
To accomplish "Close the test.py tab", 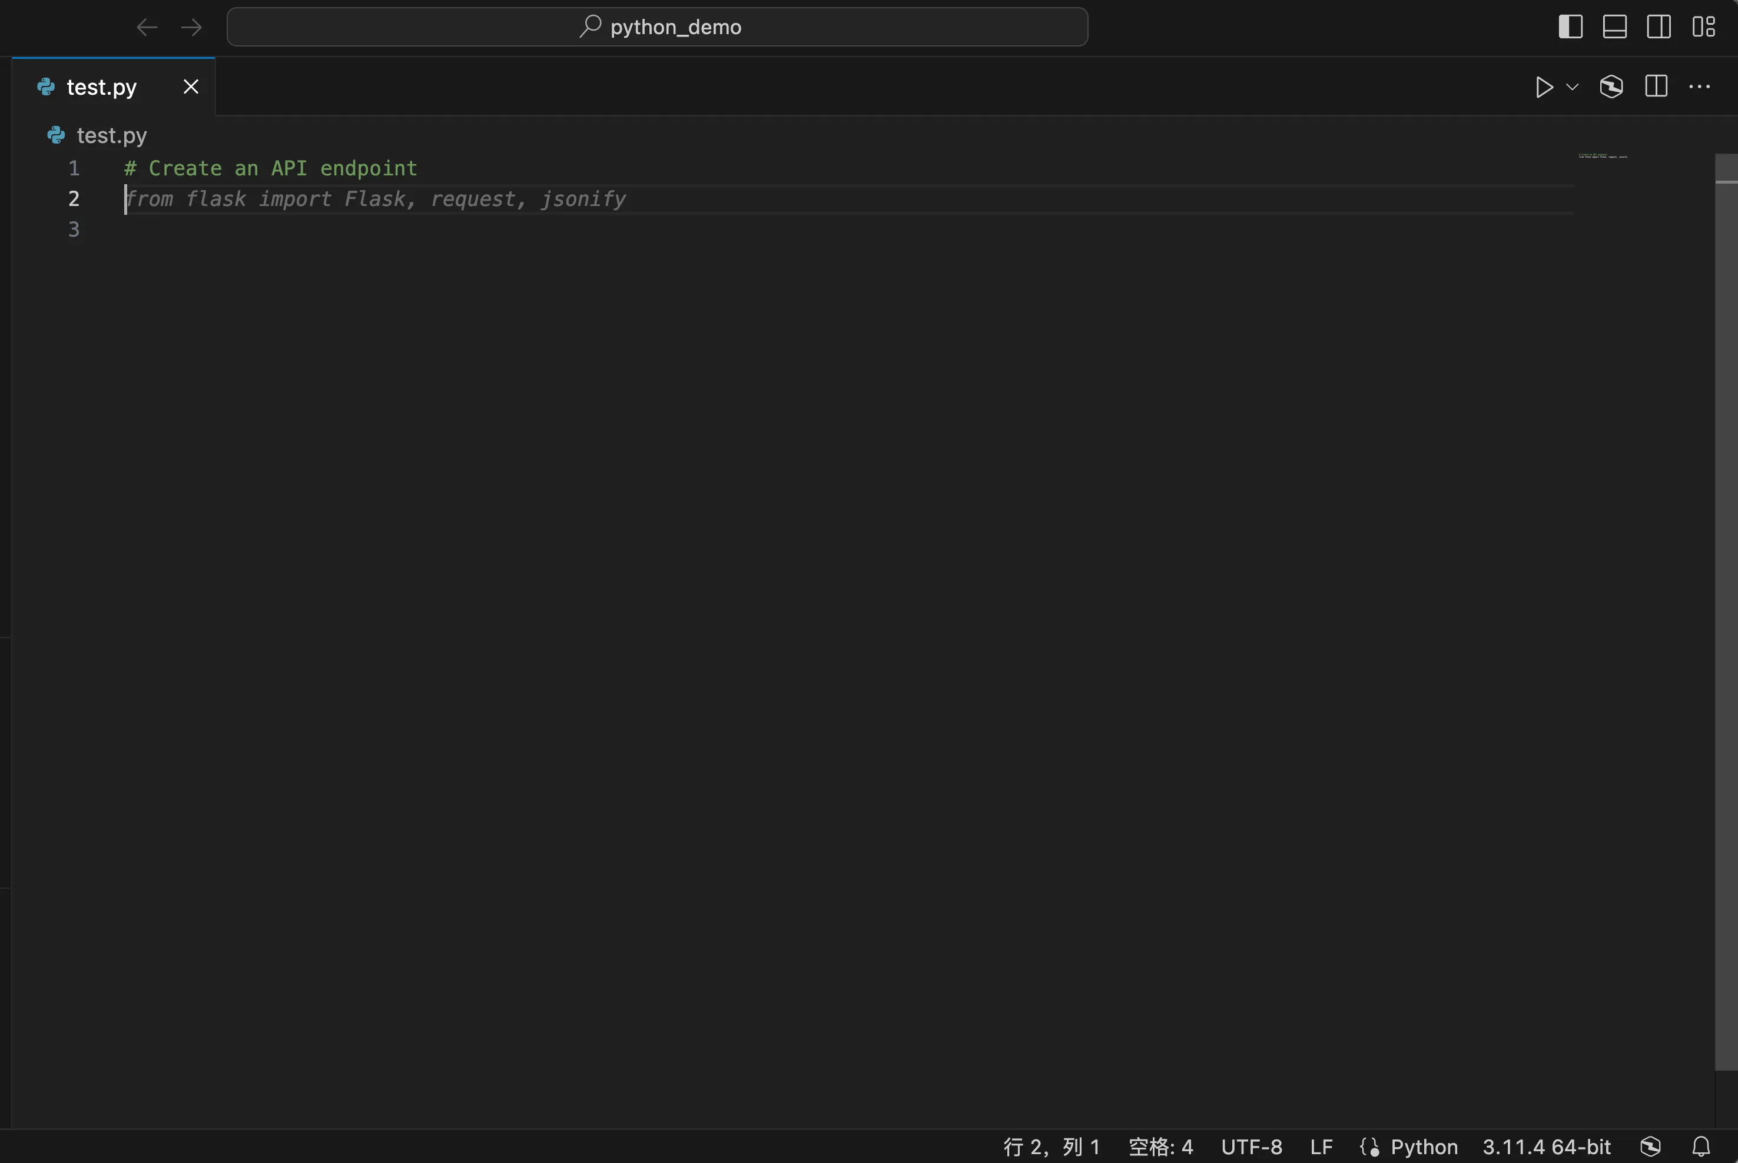I will click(x=191, y=87).
